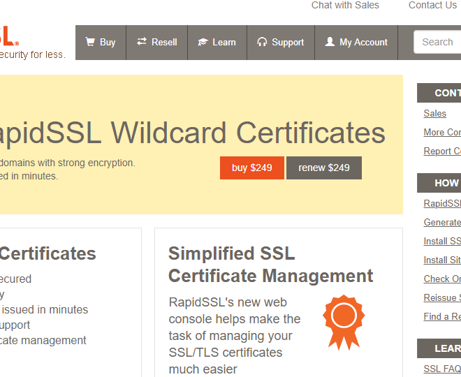Click the renew $249 button

point(324,168)
